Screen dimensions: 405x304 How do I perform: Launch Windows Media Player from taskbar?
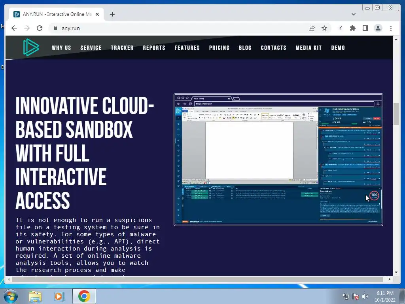[x=59, y=296]
